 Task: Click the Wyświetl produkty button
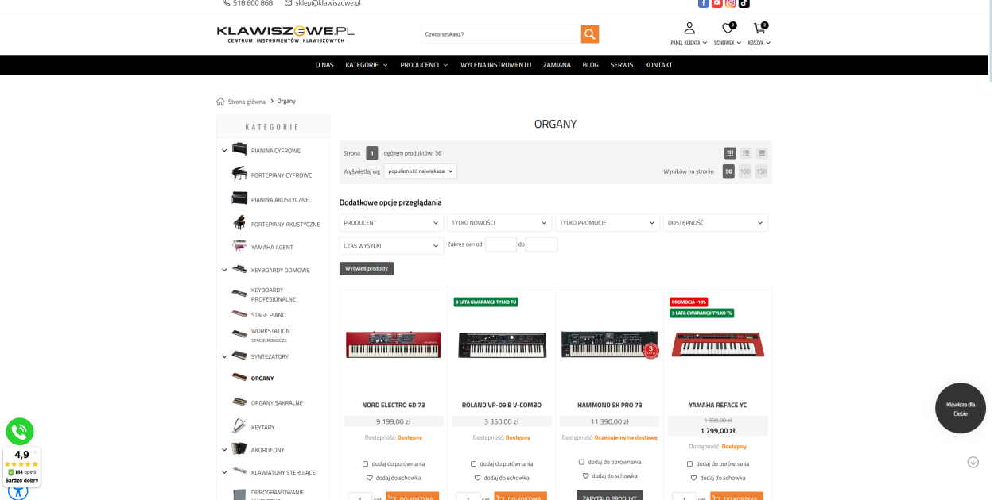point(367,268)
